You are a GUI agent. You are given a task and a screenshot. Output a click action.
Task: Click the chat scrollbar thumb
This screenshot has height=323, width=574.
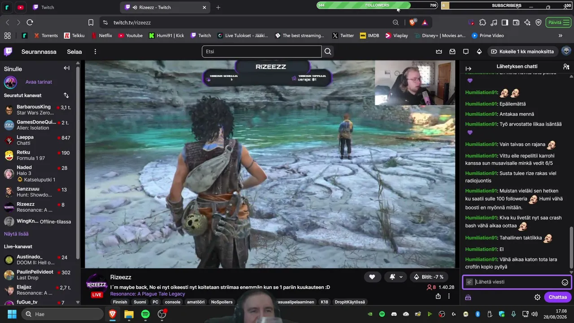coord(571,248)
